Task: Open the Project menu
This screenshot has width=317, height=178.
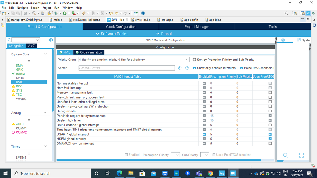Action: (x=47, y=8)
